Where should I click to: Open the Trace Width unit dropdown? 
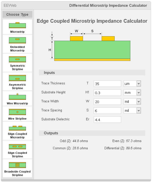[132, 102]
